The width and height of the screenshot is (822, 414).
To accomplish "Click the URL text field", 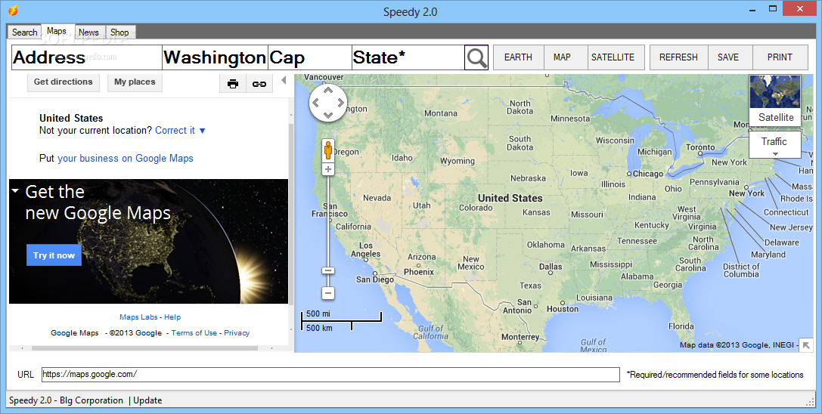I will 330,374.
